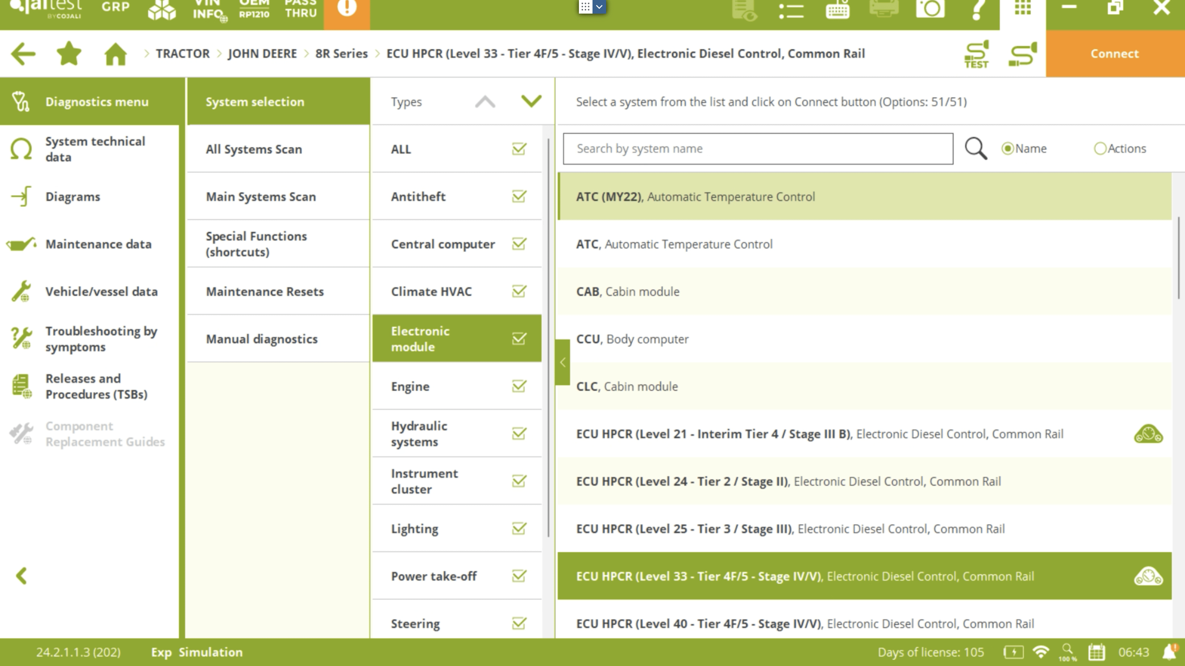Click the search magnifier icon

pyautogui.click(x=976, y=148)
